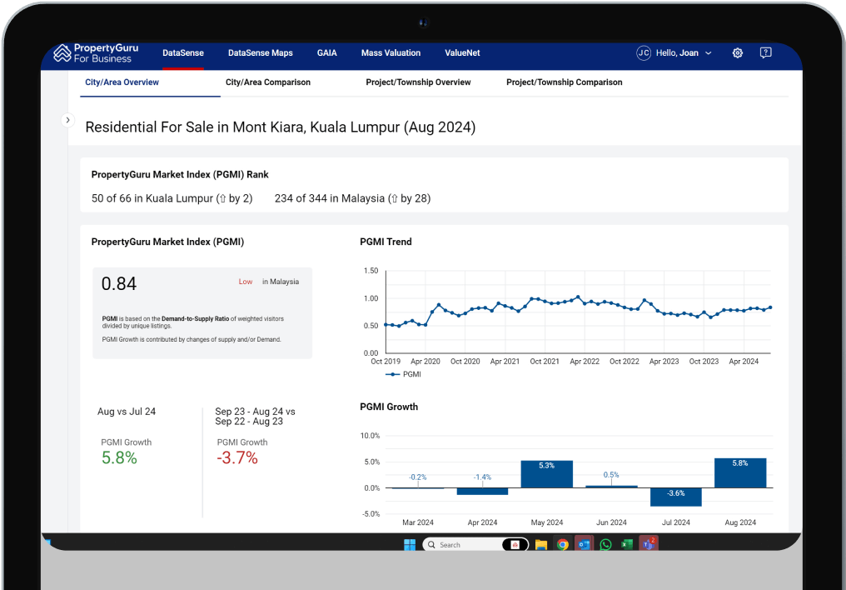Open Google Chrome from taskbar
The width and height of the screenshot is (846, 590).
click(x=563, y=545)
